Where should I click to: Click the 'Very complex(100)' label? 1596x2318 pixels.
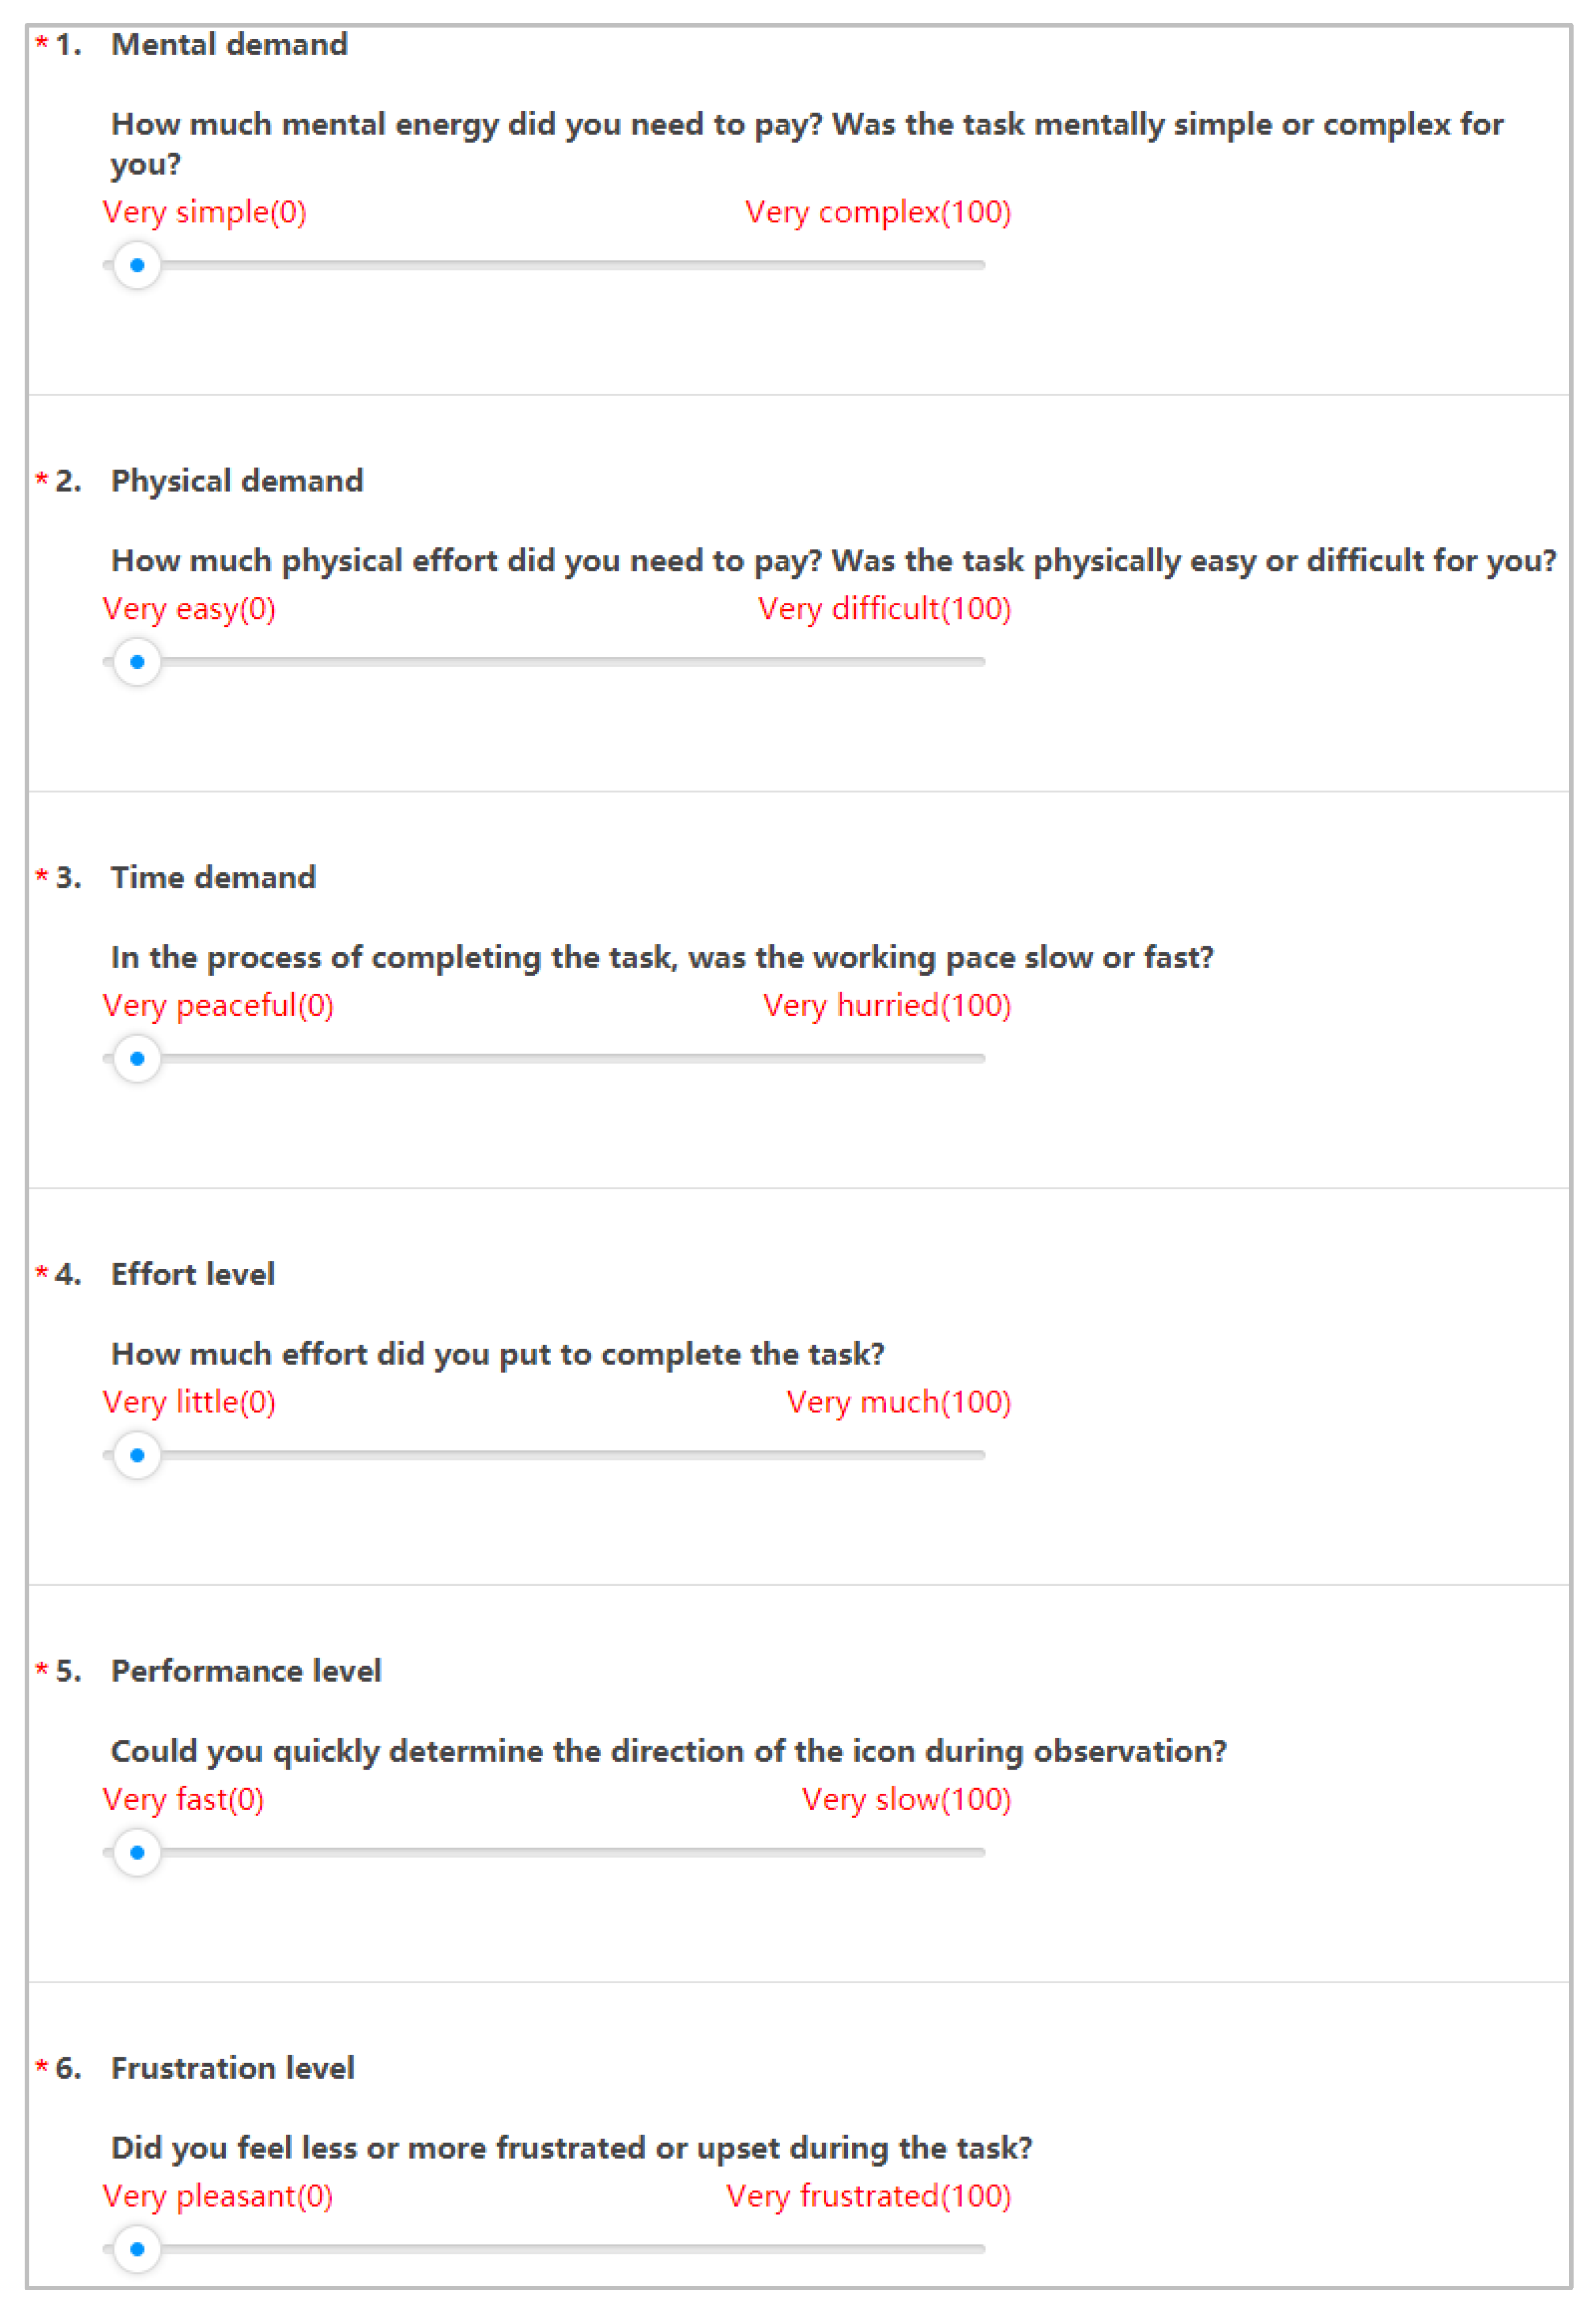pos(877,212)
